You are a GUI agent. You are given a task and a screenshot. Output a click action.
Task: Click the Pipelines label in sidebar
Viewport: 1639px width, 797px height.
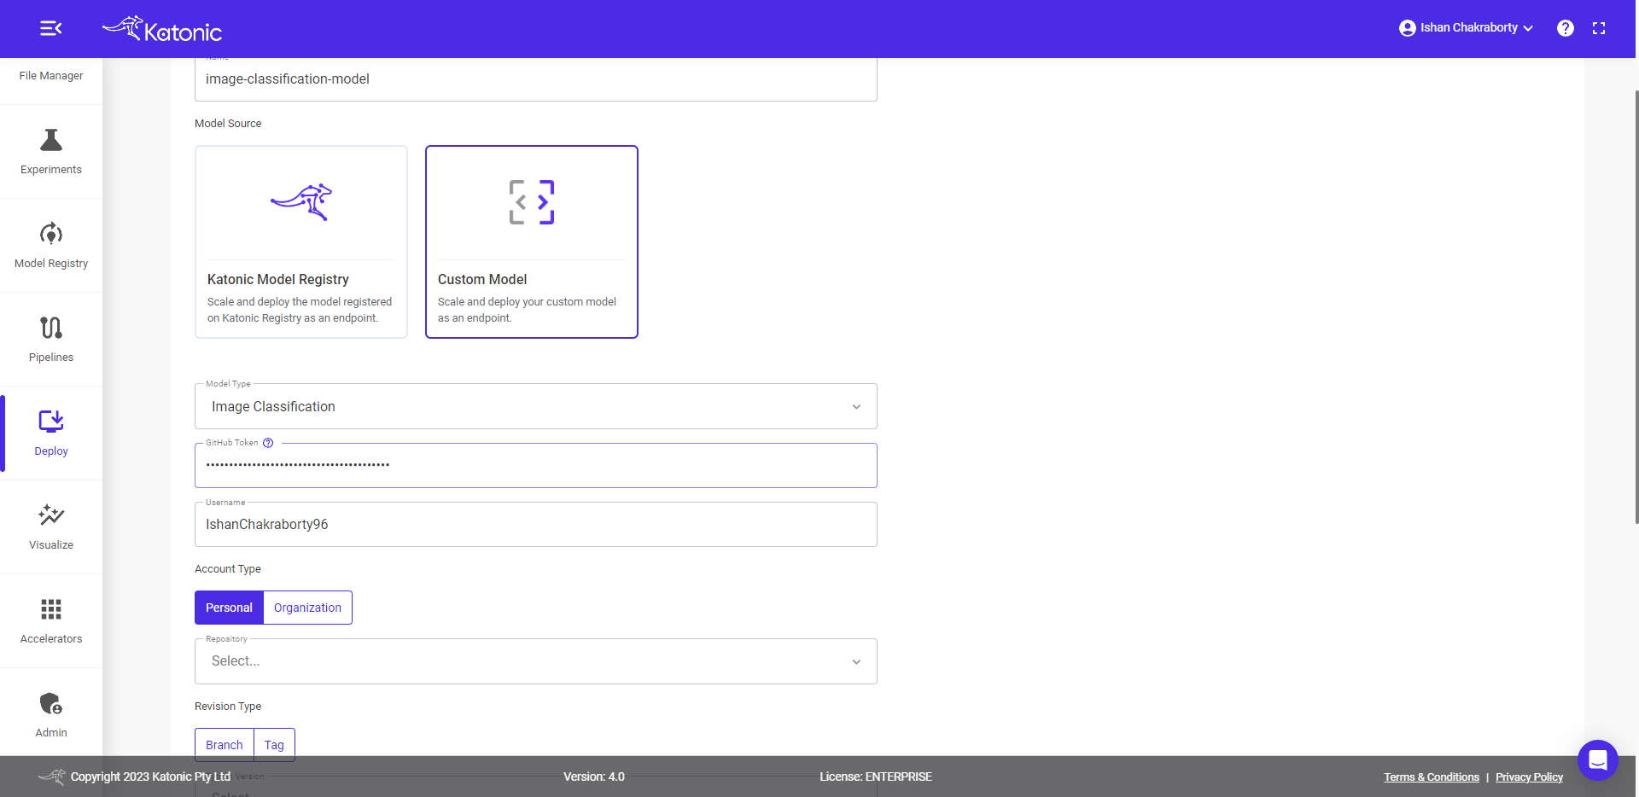pos(51,358)
